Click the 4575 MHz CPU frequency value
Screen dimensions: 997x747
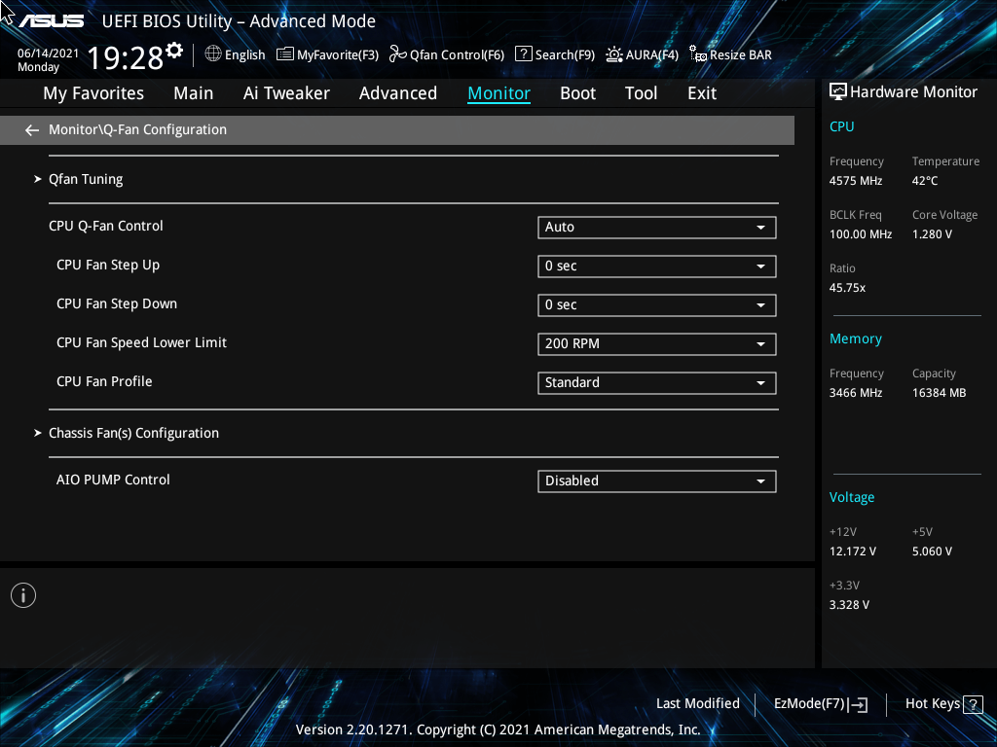(x=856, y=181)
